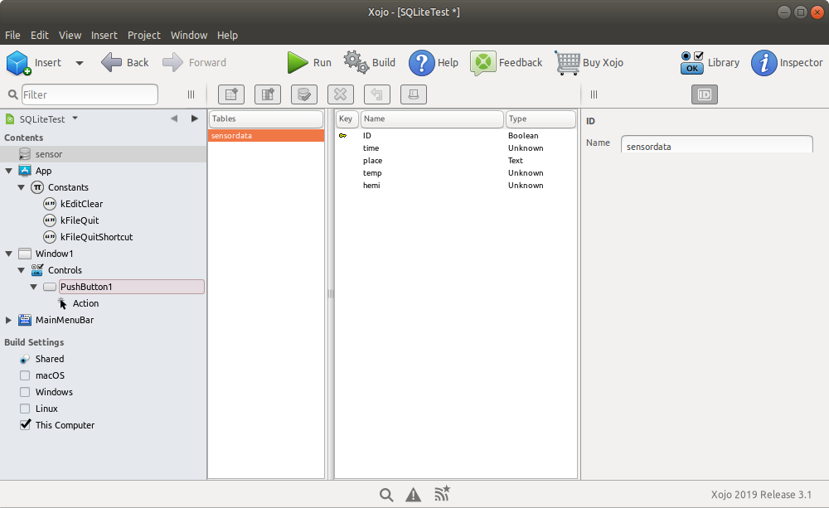Viewport: 829px width, 508px height.
Task: Open messages feed icon in status bar
Action: pyautogui.click(x=442, y=493)
